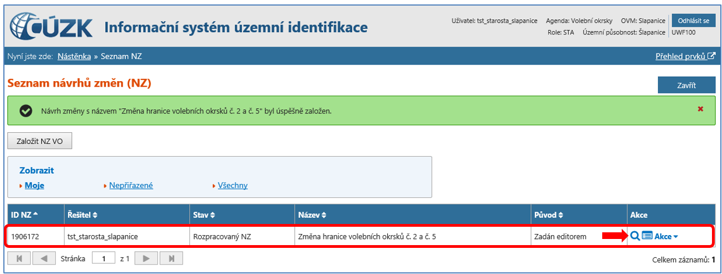
Task: Dismiss the green success notification
Action: coord(700,109)
